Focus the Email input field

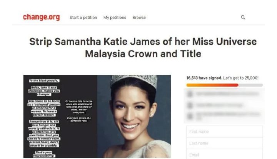(x=225, y=154)
